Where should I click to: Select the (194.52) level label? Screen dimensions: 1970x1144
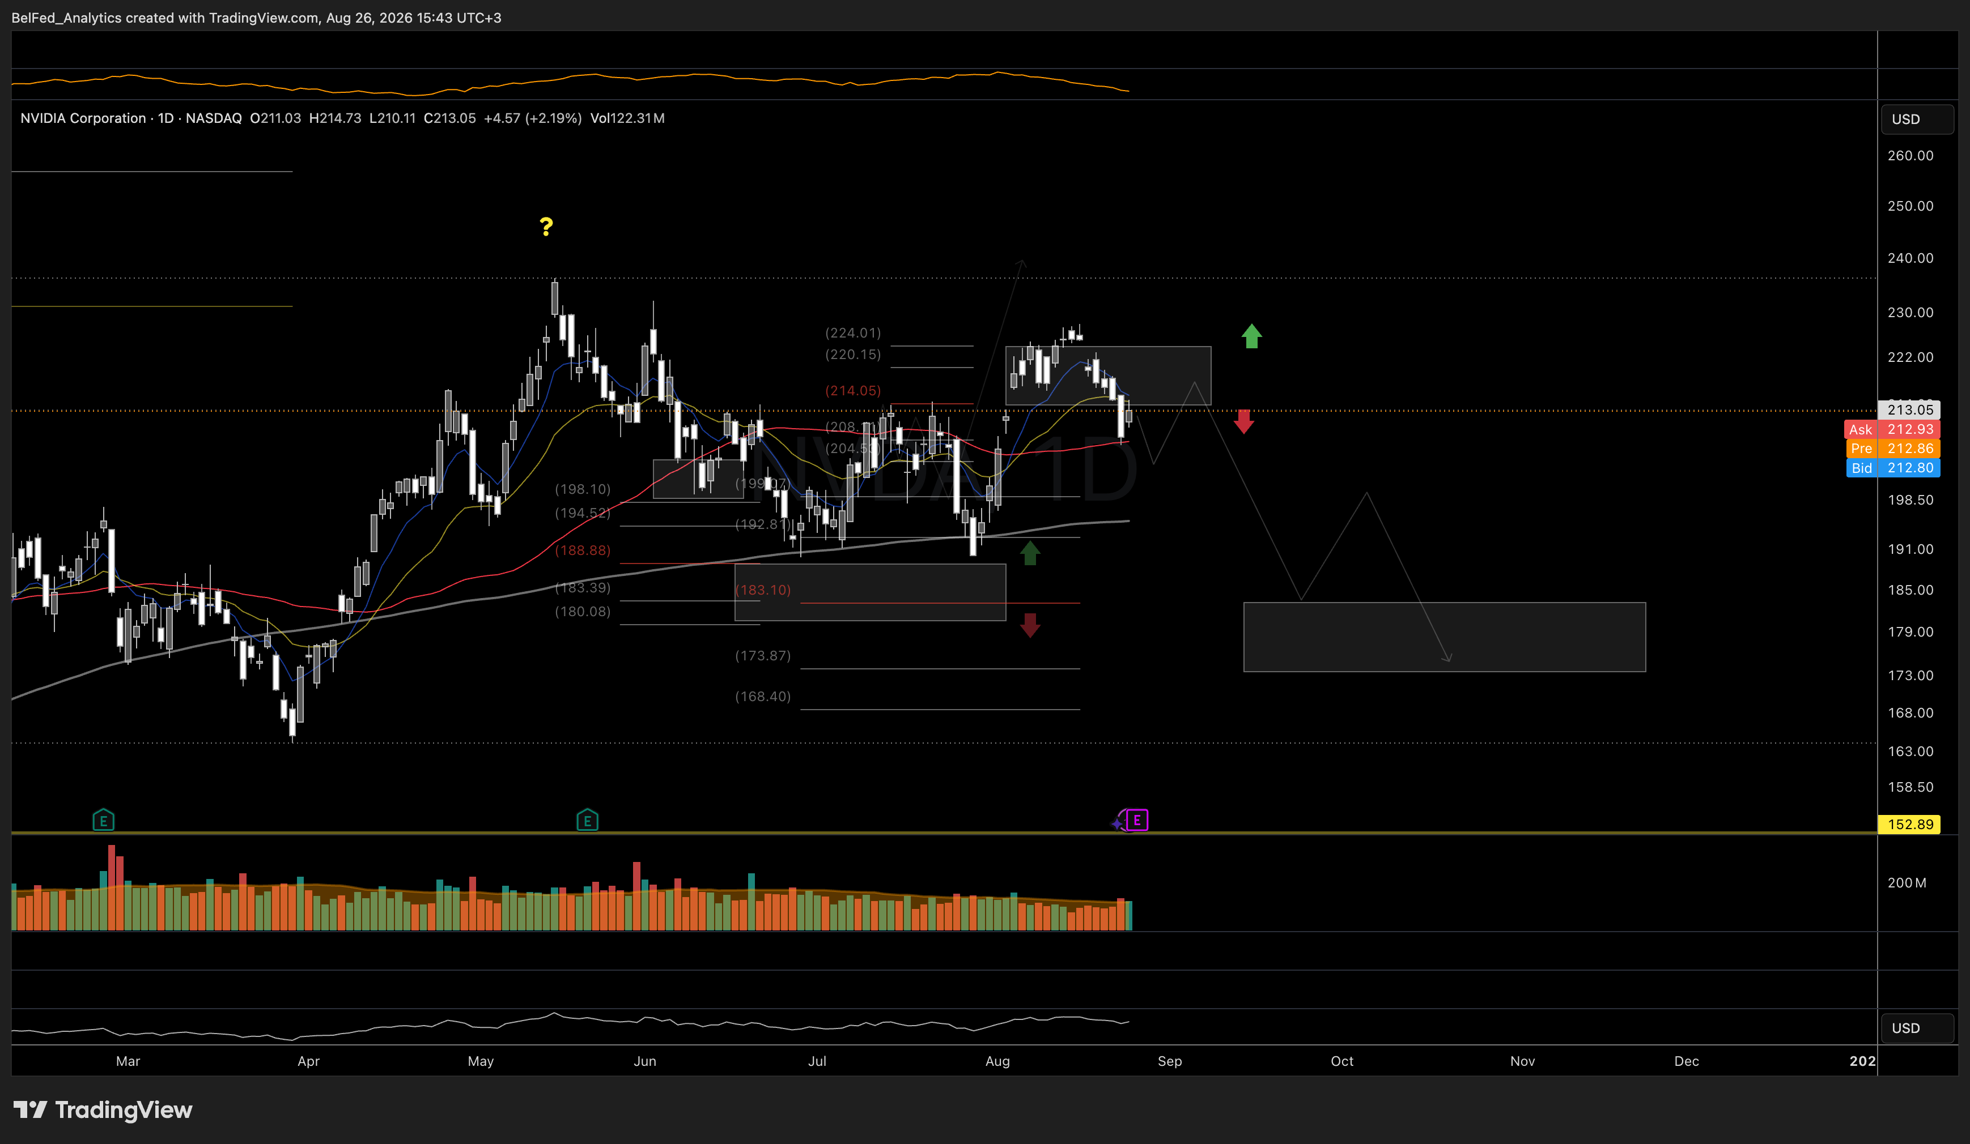[583, 514]
